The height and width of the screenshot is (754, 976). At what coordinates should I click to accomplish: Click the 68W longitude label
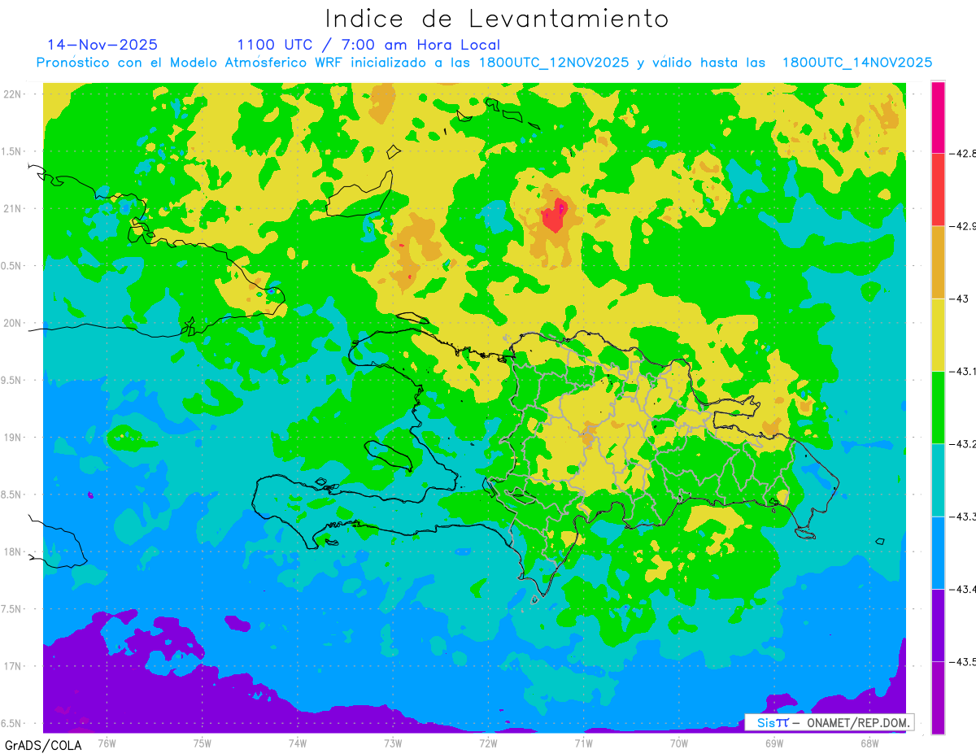click(x=869, y=743)
